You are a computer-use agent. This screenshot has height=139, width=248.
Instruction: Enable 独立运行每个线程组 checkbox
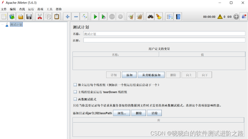pyautogui.click(x=75, y=85)
